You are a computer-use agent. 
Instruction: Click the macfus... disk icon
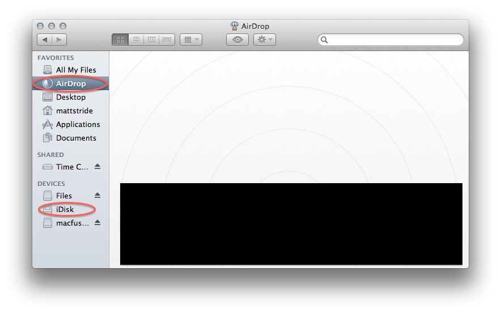pyautogui.click(x=48, y=223)
